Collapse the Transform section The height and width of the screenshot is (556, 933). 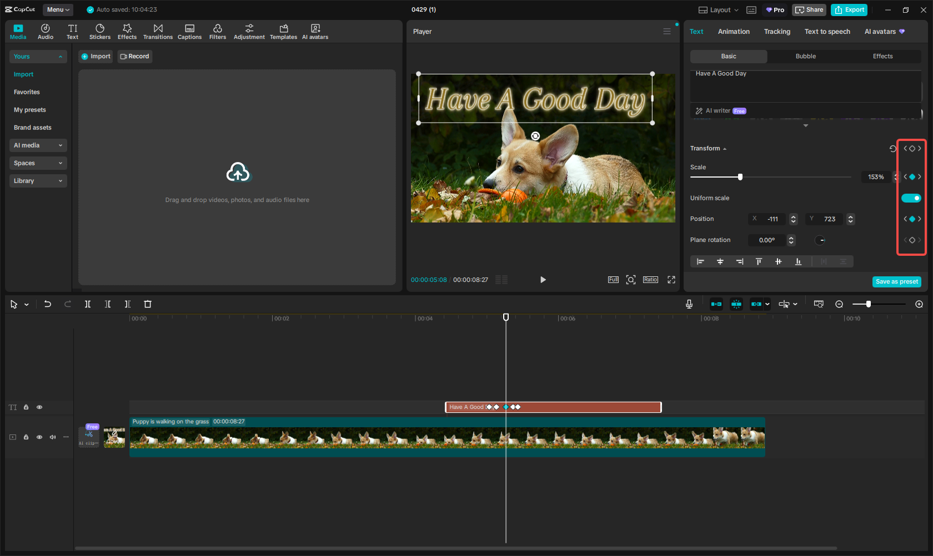(x=724, y=148)
